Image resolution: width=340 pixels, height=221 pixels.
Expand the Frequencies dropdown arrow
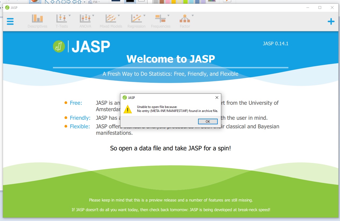coord(168,15)
